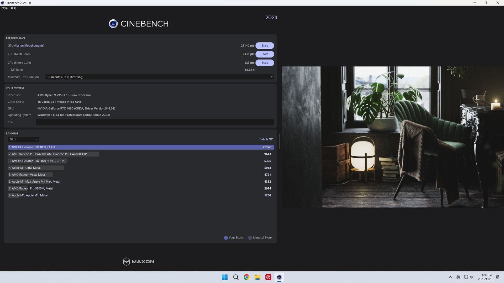Screen dimensions: 504x283
Task: Click the Cinebench title bar app icon
Action: [x=2, y=3]
